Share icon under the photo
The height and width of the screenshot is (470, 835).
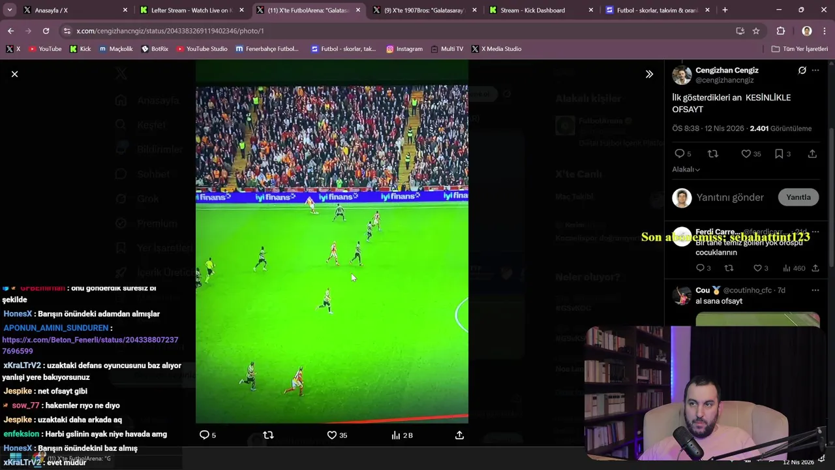click(459, 435)
